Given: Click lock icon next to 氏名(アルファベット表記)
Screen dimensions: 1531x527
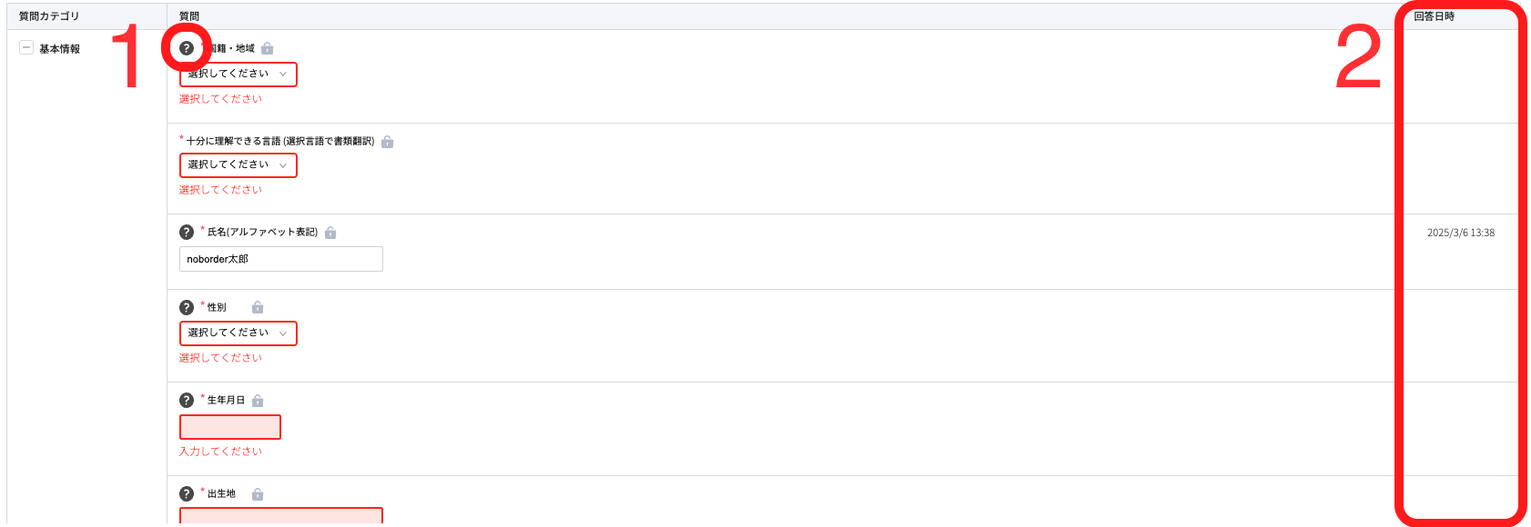Looking at the screenshot, I should pyautogui.click(x=330, y=233).
